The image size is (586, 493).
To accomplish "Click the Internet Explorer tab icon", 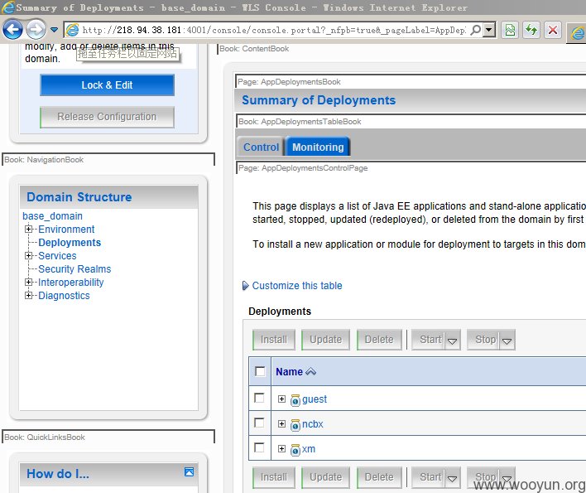I will [x=578, y=34].
